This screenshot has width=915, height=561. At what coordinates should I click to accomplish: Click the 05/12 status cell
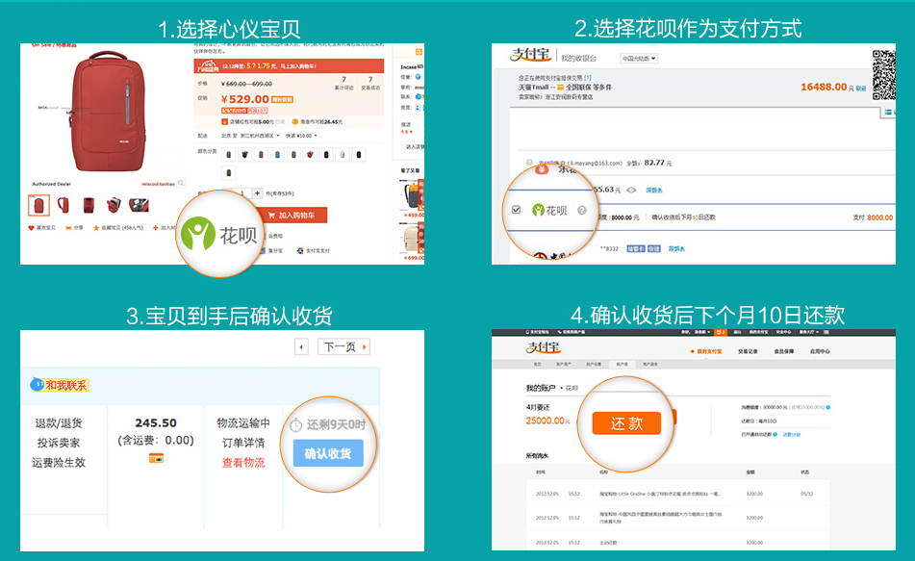pyautogui.click(x=806, y=494)
